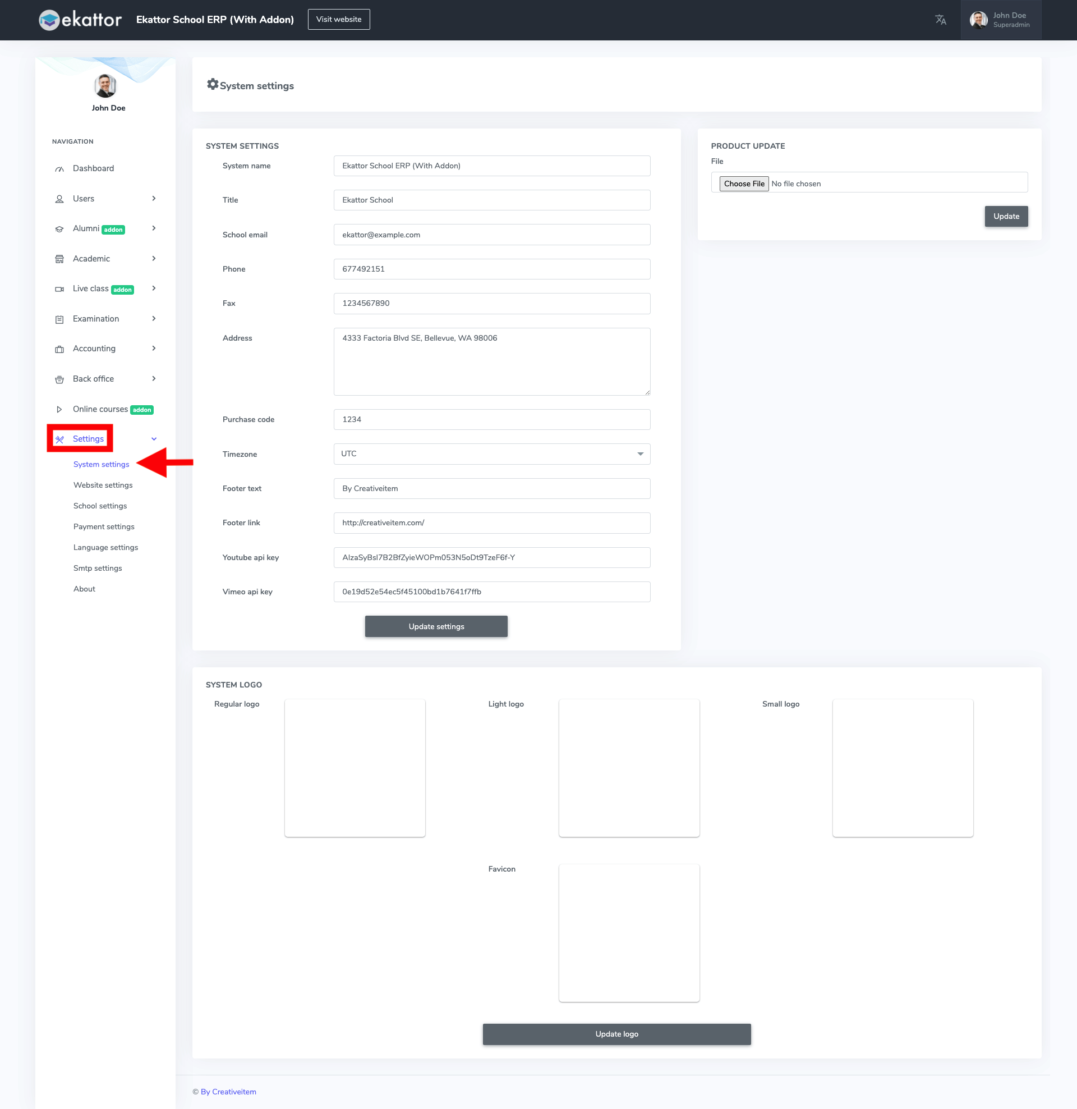Select the Timezone UTC dropdown
The image size is (1077, 1109).
tap(492, 453)
